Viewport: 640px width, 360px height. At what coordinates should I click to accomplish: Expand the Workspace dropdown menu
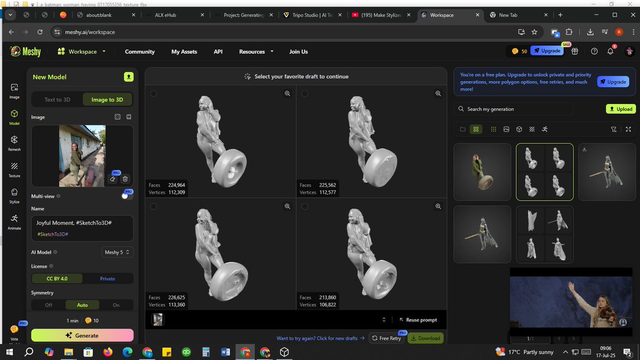pyautogui.click(x=82, y=52)
